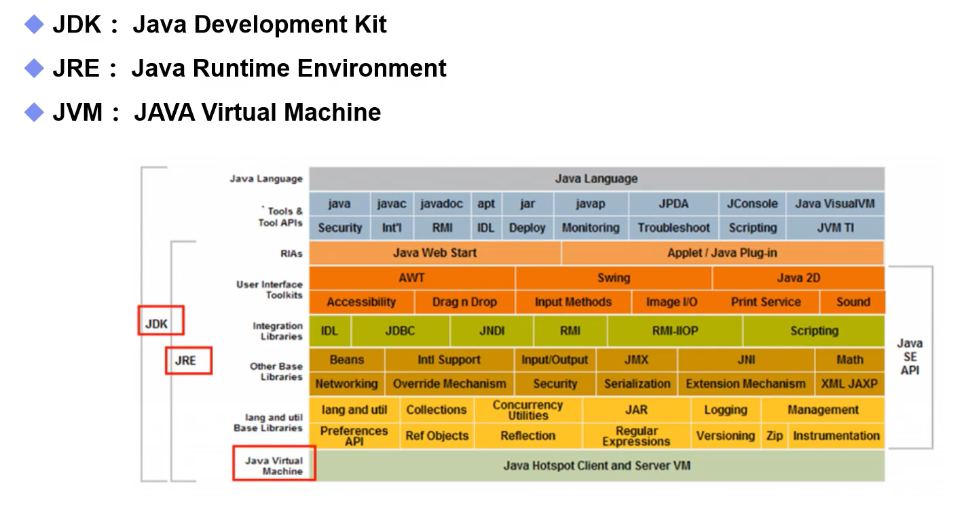979x508 pixels.
Task: Select the Drag n Drop cell
Action: [464, 302]
